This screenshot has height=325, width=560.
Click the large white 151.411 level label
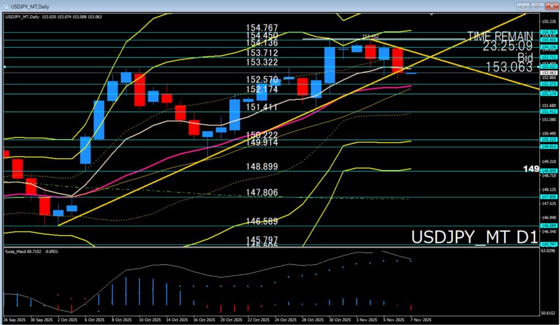click(262, 108)
